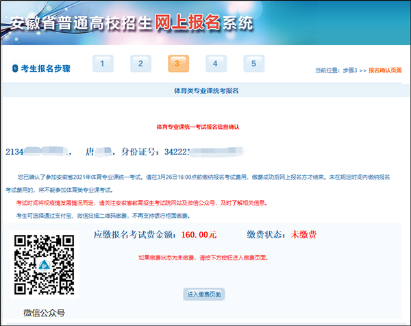Select the step 2 box
Screen dimensions: 411x326
tap(140, 64)
